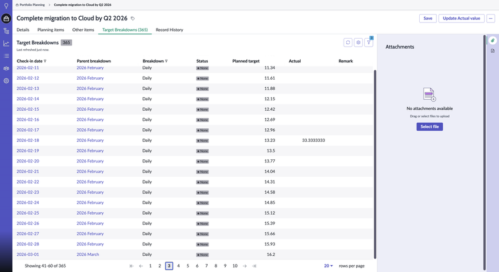Go to page 4 of results
This screenshot has height=272, width=499.
pyautogui.click(x=178, y=266)
